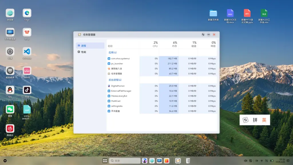Switch Sogou input to 英 mode
The height and width of the screenshot is (165, 293).
[264, 120]
